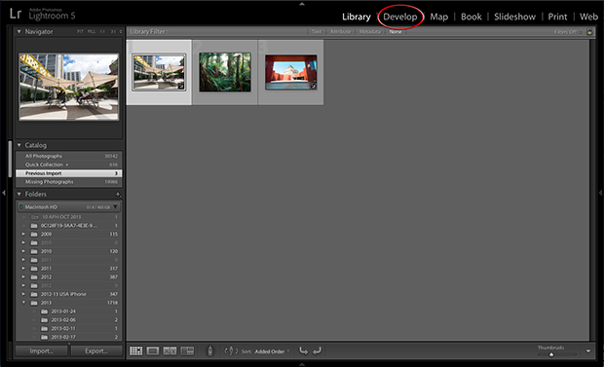Toggle filmstrip via bottom edge arrow
604x367 pixels.
(302, 363)
